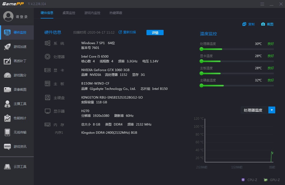This screenshot has height=185, width=285.
Task: Click the 良好 status beside 显卡温度
Action: tap(271, 56)
